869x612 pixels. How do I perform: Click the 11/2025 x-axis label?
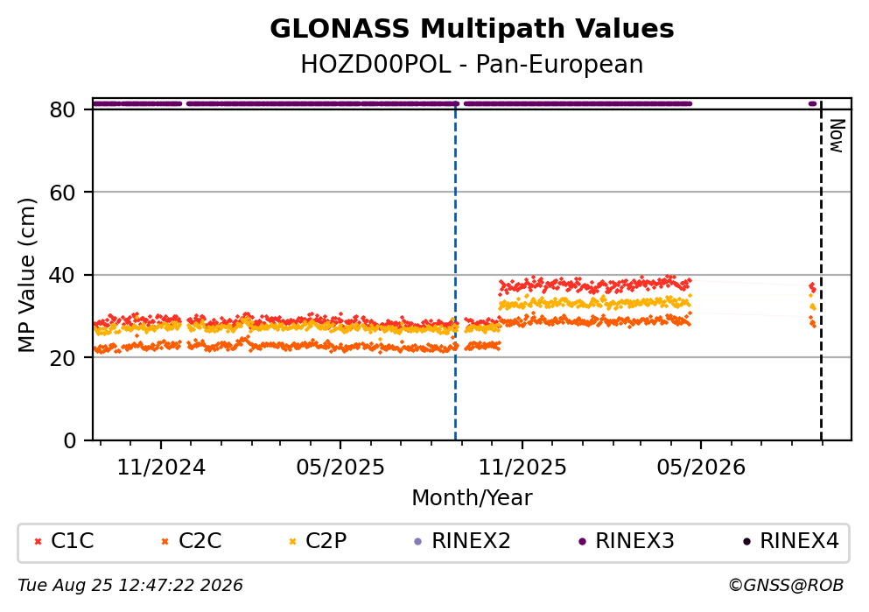tap(522, 468)
